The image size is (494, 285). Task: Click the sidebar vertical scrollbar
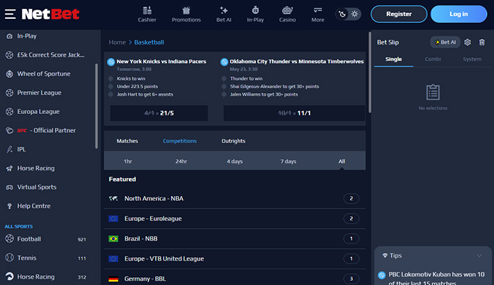[97, 106]
